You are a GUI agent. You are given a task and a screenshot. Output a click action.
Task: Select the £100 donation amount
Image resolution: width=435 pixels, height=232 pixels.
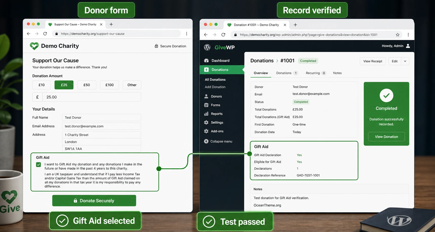[x=109, y=85]
